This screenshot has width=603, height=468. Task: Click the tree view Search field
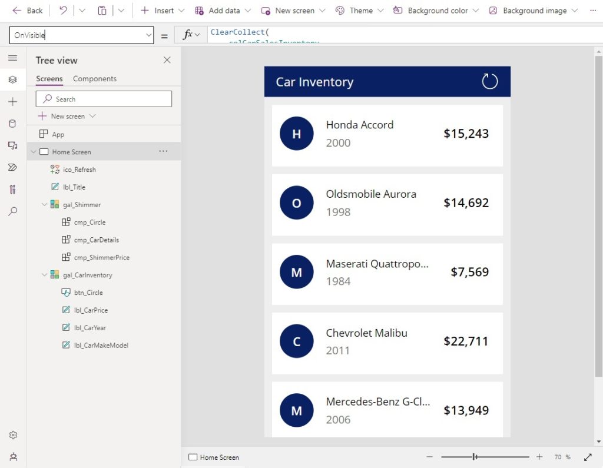[x=104, y=99]
